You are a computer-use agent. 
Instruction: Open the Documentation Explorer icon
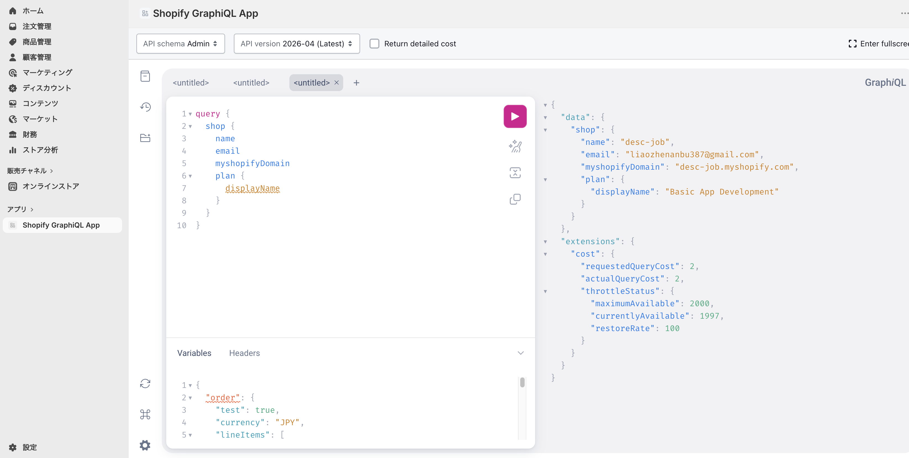145,76
